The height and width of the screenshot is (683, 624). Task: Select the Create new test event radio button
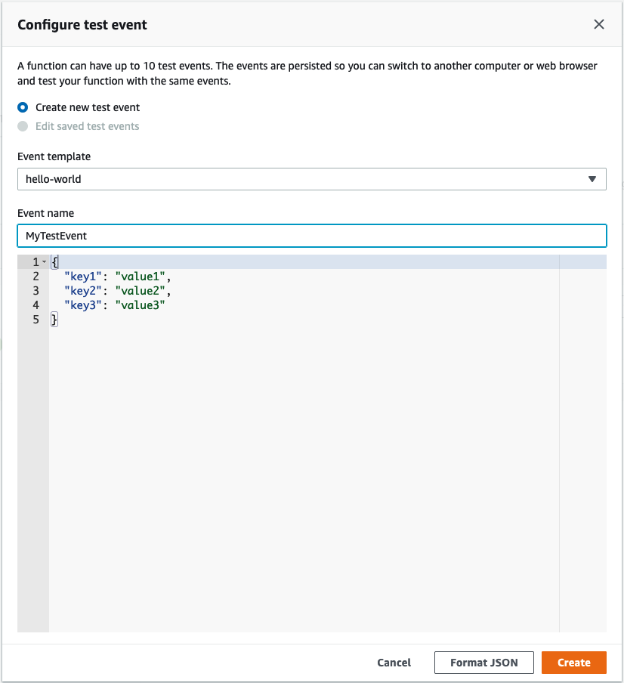pyautogui.click(x=23, y=107)
